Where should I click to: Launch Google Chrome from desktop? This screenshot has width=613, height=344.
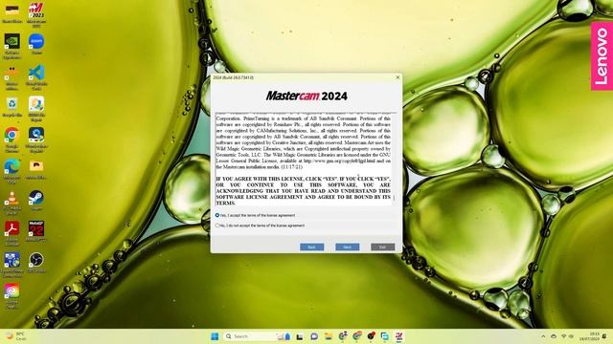click(x=12, y=140)
